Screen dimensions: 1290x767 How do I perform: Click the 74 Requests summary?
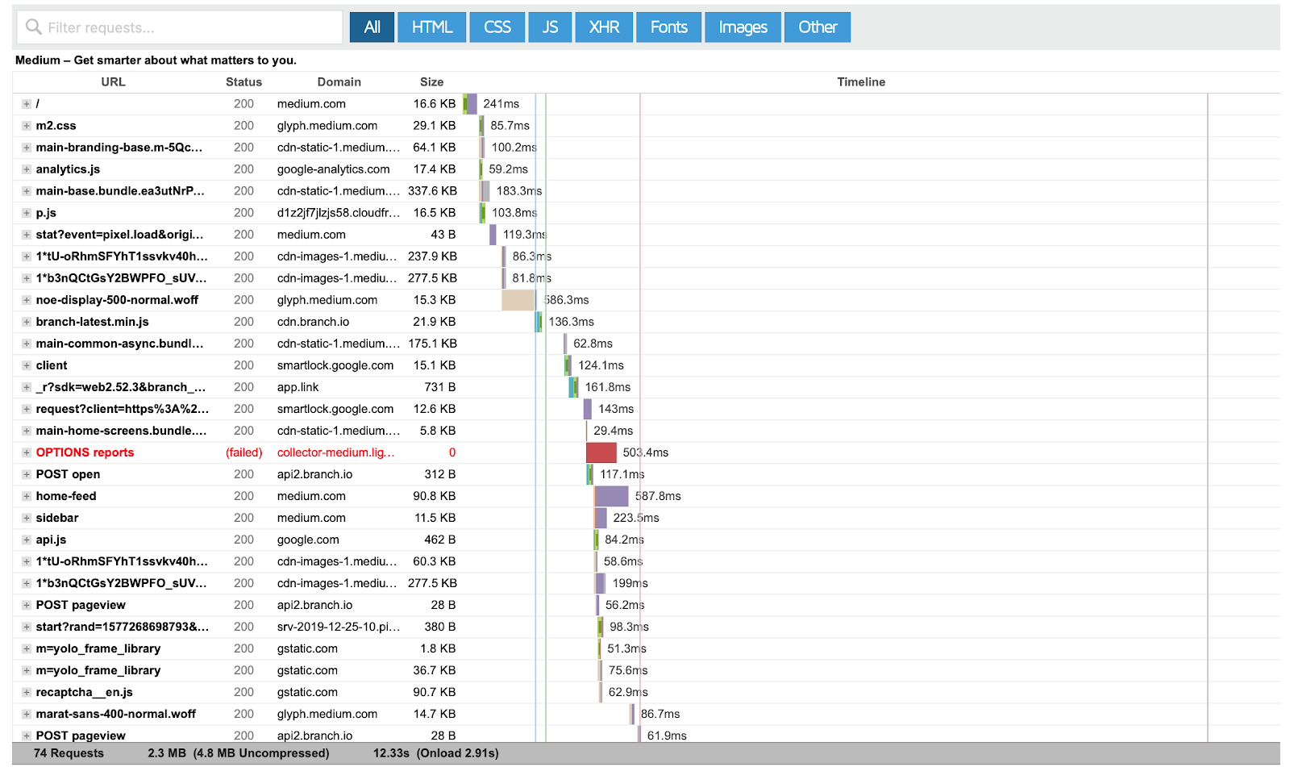(69, 753)
